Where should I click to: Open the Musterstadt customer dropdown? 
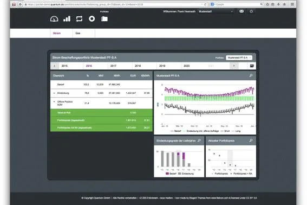click(215, 11)
